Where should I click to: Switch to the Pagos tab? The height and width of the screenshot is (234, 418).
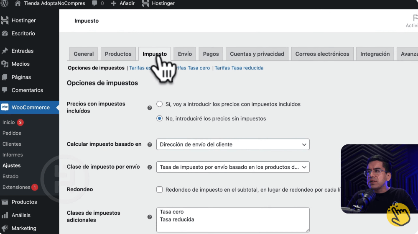211,54
